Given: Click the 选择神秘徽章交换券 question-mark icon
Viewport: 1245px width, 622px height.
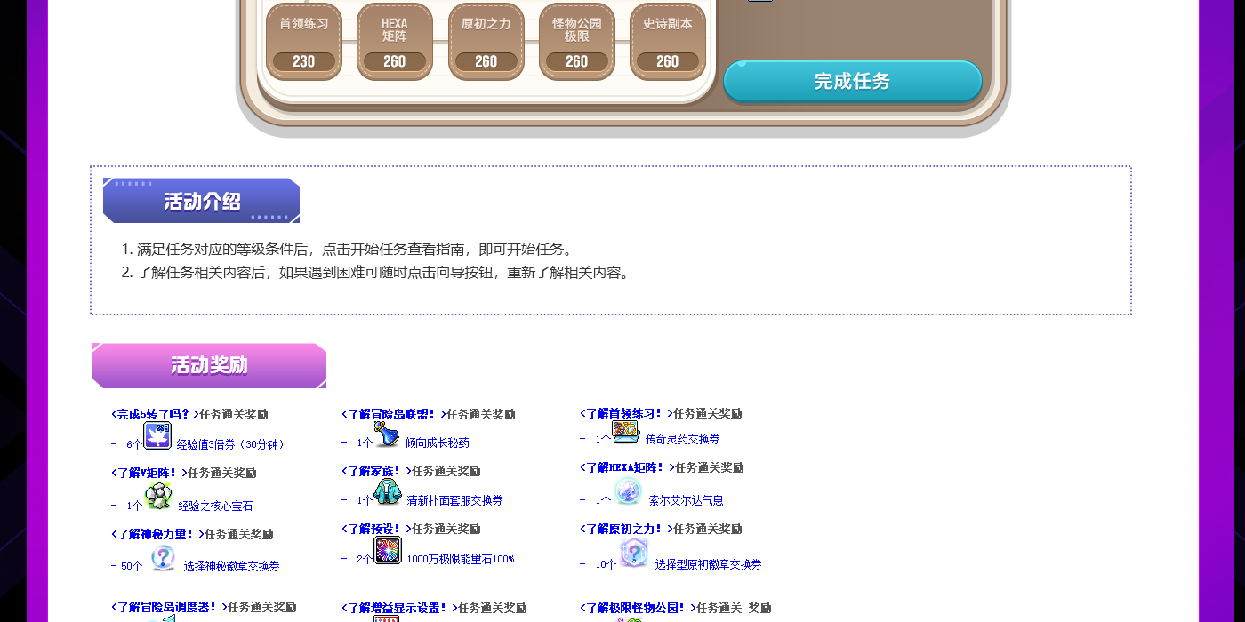Looking at the screenshot, I should tap(163, 558).
